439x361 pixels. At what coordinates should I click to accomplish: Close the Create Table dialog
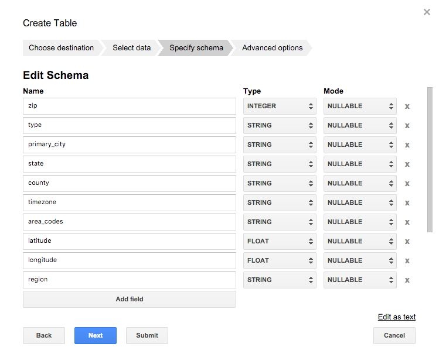pos(427,12)
